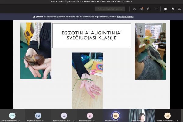The height and width of the screenshot is (122, 183).
Task: Open the share content tray
Action: pyautogui.click(x=180, y=9)
